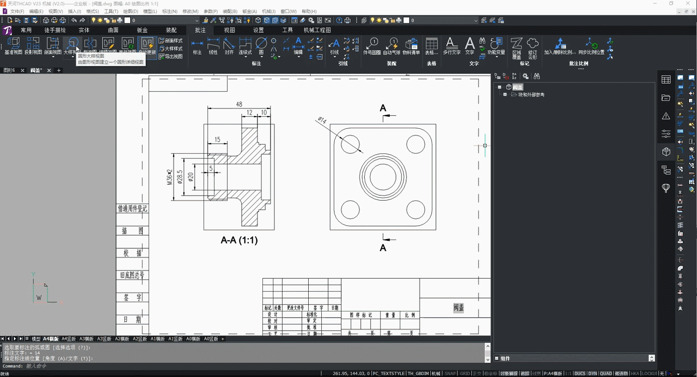Screen dimensions: 697x377
Task: Click the 投影视图 projected view tool
Action: (x=33, y=46)
